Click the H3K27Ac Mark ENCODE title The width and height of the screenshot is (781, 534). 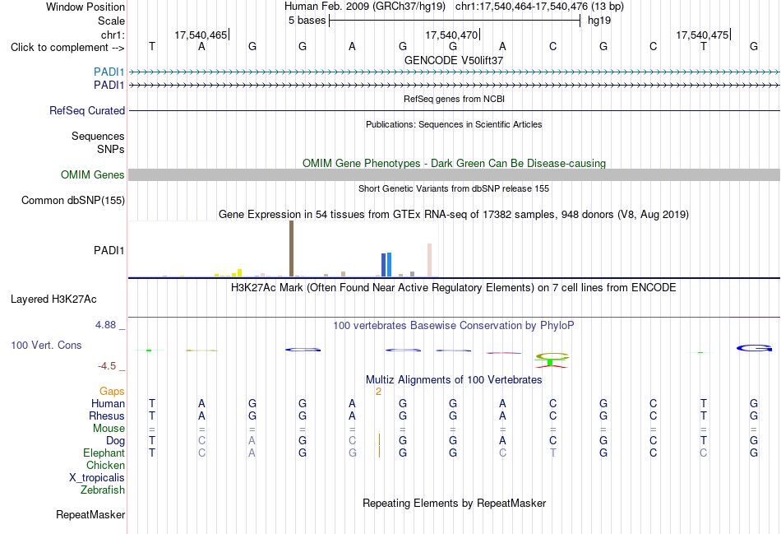[454, 288]
